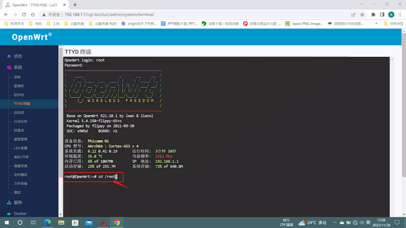This screenshot has width=406, height=228.
Task: Open the Chrome side panel
Action: tap(382, 15)
